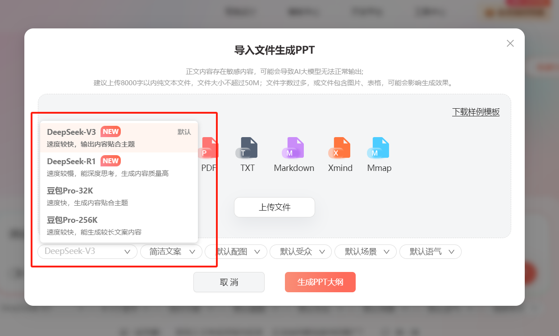This screenshot has width=559, height=336.
Task: Click text 速度快，生成内容贴合主题
Action: click(87, 203)
